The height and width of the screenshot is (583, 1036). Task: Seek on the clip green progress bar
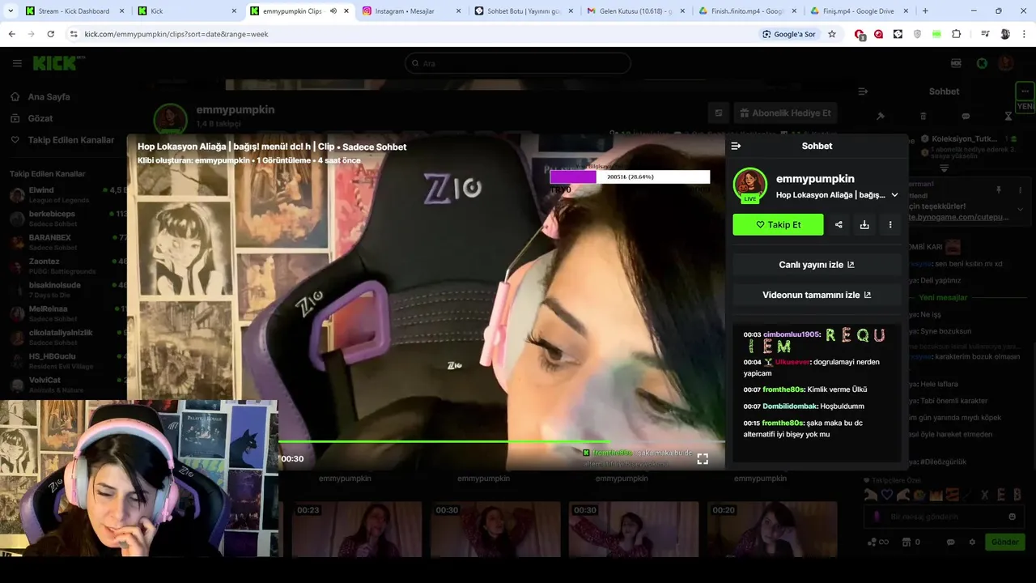point(502,442)
